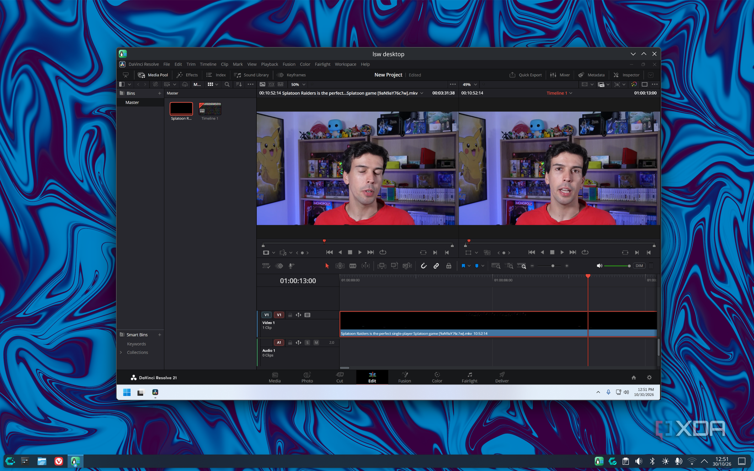Toggle the DIM audio button
Screen dimensions: 754x471
click(x=639, y=266)
